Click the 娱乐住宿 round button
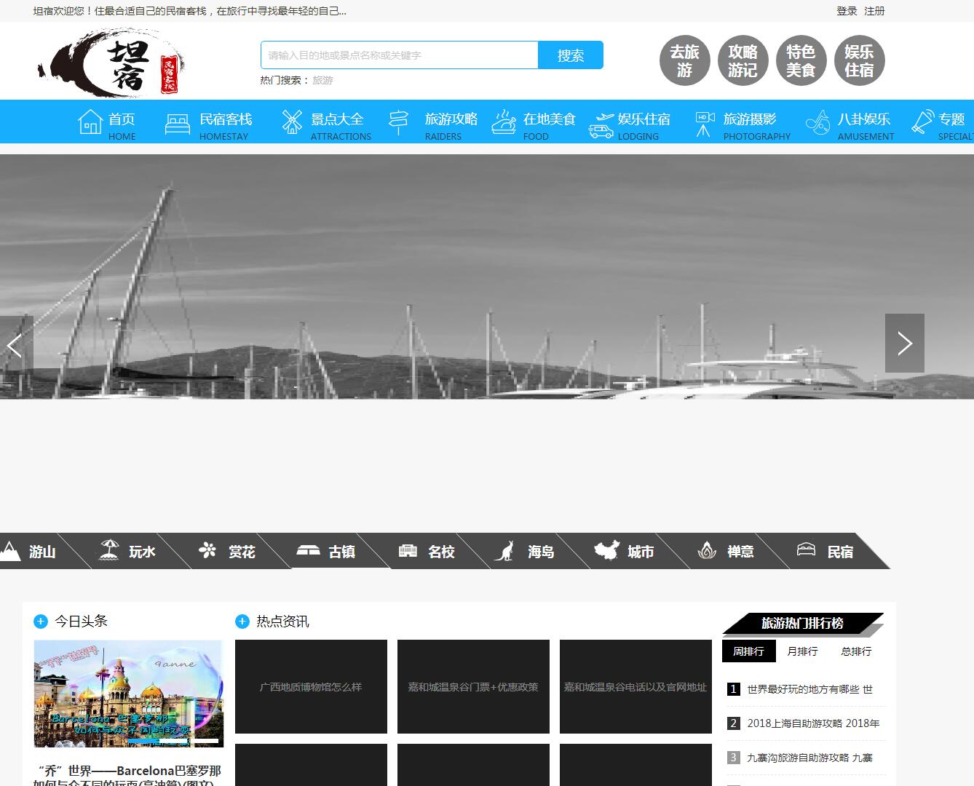Image resolution: width=974 pixels, height=786 pixels. tap(859, 60)
